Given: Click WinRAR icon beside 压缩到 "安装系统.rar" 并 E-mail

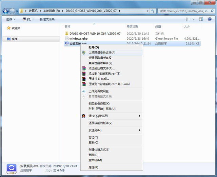Looking at the screenshot, I should (x=84, y=84).
